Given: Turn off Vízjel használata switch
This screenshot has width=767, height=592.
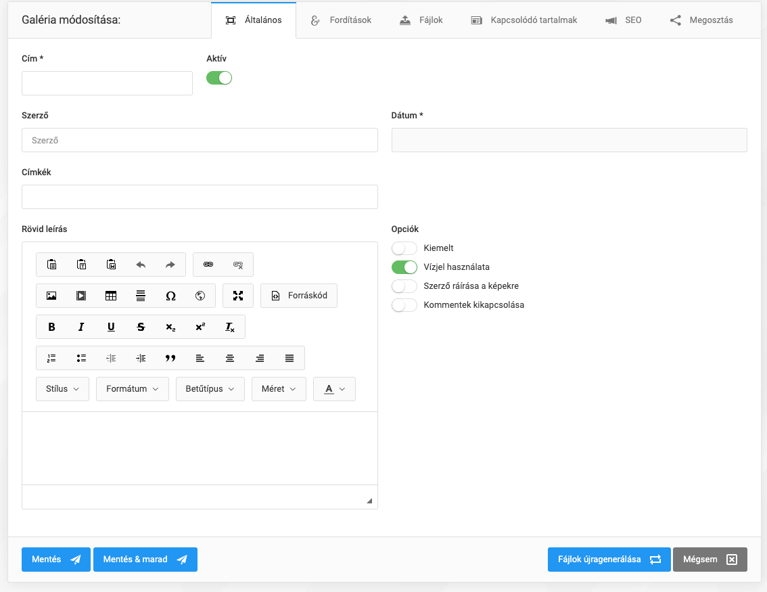Looking at the screenshot, I should tap(404, 267).
